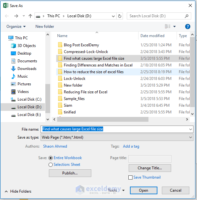Change view using the view layout icon
The image size is (197, 200).
click(168, 27)
